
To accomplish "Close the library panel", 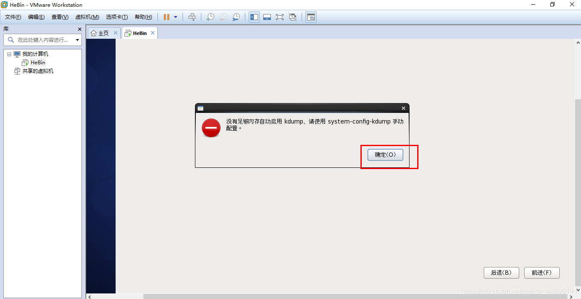I will [79, 29].
